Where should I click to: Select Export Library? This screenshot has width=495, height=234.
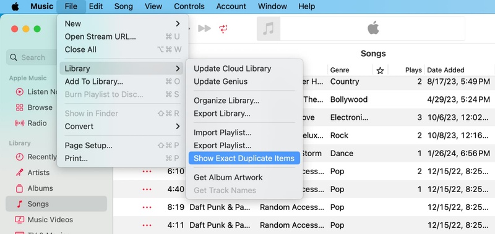click(244, 114)
